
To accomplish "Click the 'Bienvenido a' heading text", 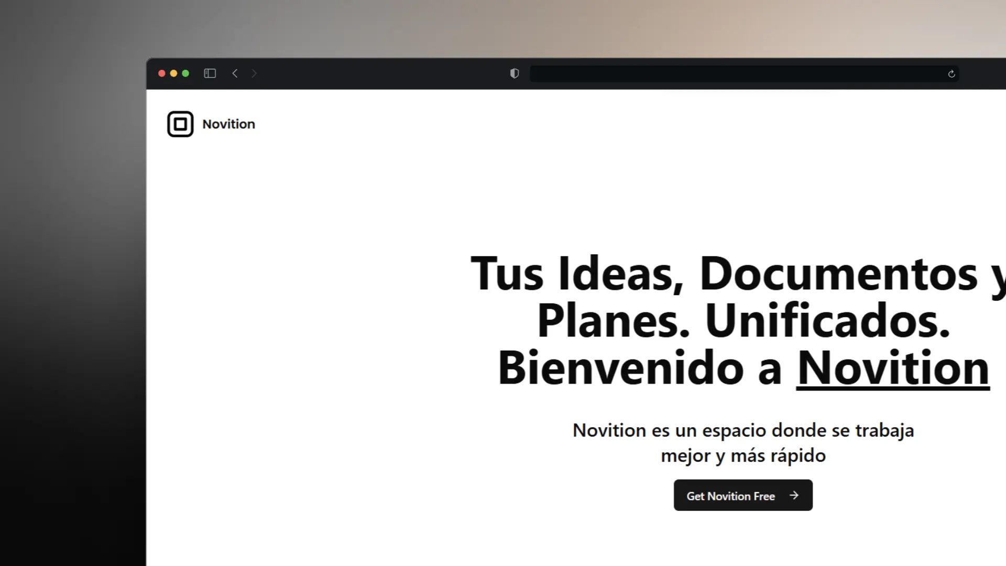I will click(x=639, y=368).
